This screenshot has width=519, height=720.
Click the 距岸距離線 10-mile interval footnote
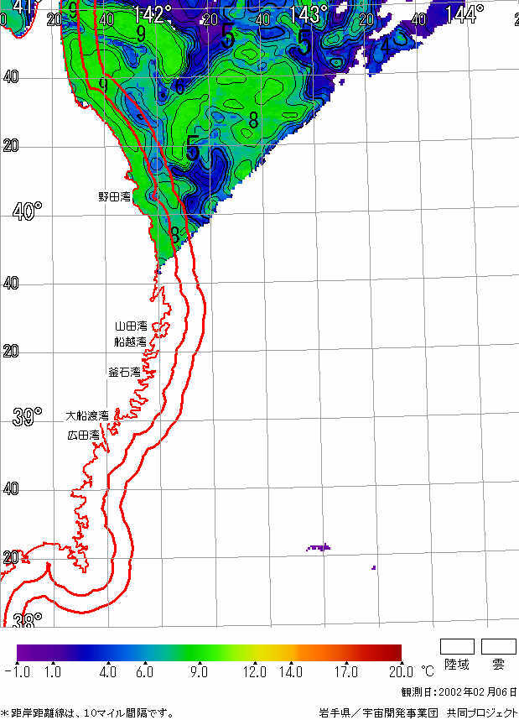tap(87, 713)
